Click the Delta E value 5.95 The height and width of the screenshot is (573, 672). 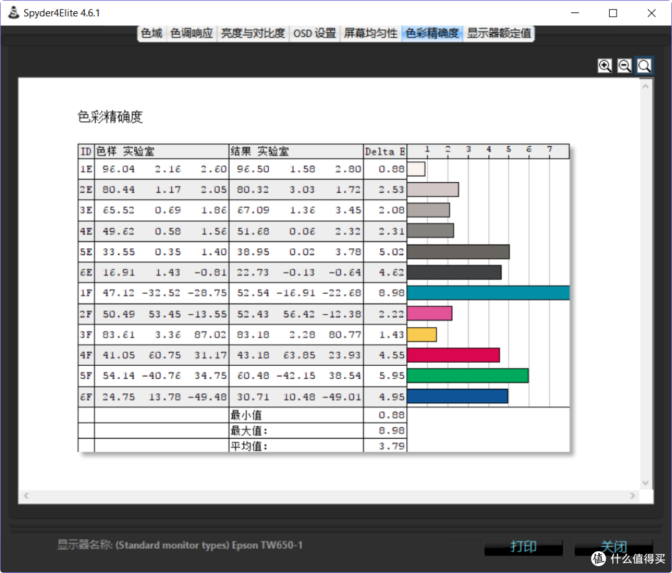point(391,376)
